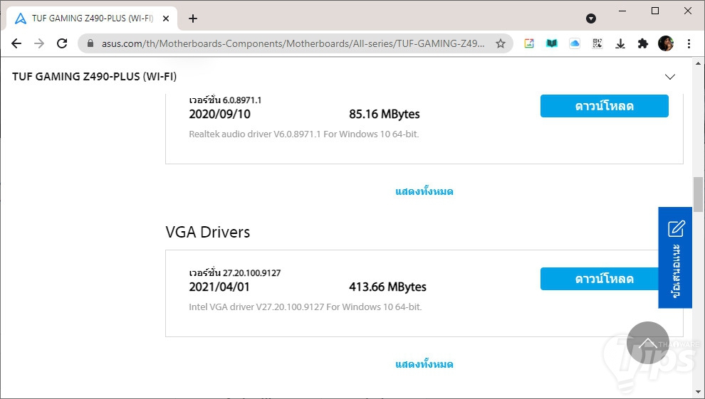Open the tab search dropdown arrow

590,18
